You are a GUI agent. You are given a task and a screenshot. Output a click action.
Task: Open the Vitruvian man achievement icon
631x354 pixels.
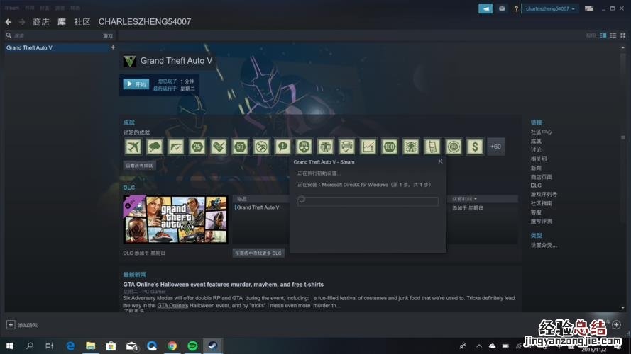coord(325,147)
